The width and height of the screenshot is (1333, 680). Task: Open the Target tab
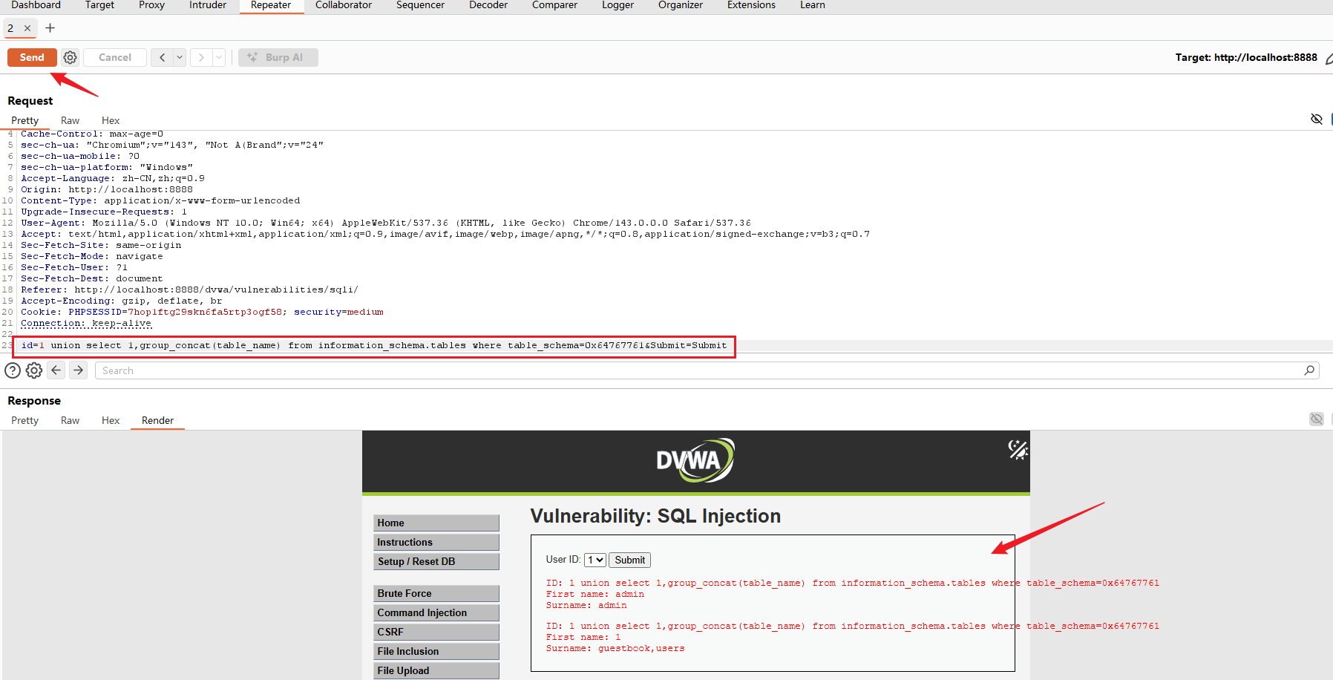coord(99,5)
